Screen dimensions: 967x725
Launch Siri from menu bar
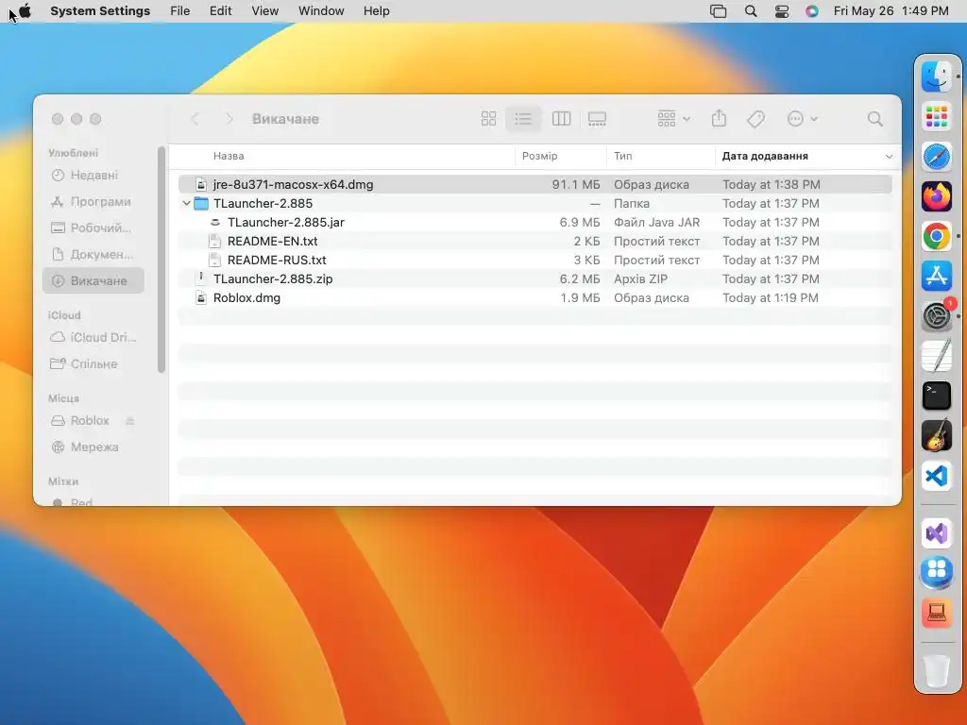[x=812, y=11]
